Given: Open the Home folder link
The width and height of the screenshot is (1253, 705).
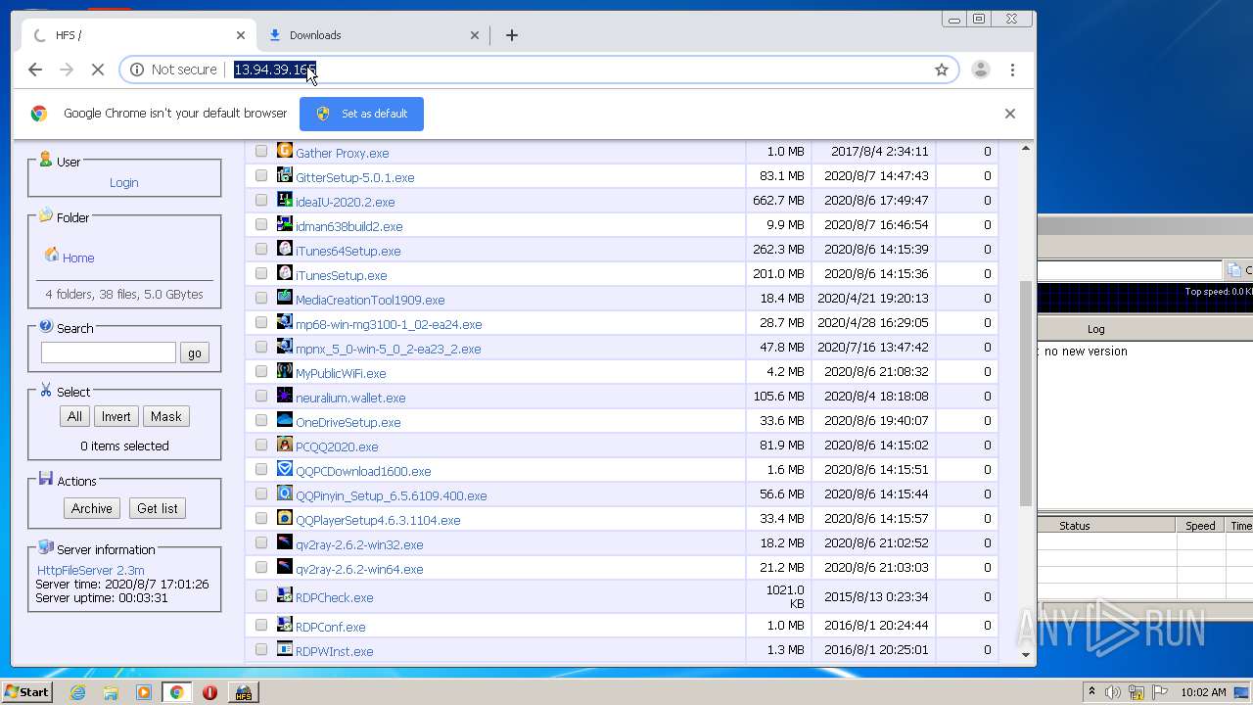Looking at the screenshot, I should 78,258.
